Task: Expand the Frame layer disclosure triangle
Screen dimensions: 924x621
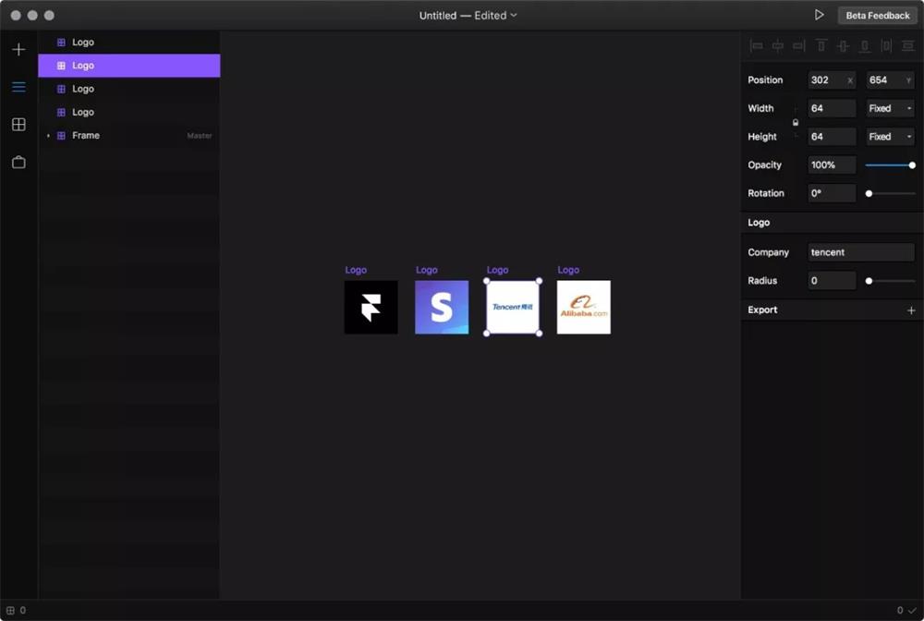Action: pyautogui.click(x=48, y=136)
